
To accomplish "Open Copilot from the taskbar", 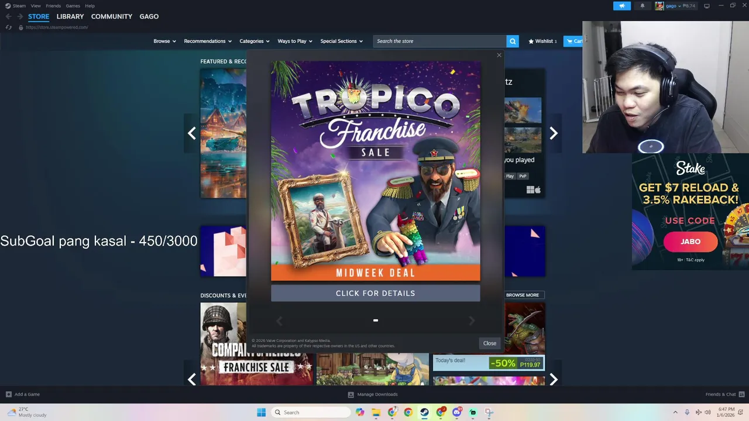I will click(360, 412).
